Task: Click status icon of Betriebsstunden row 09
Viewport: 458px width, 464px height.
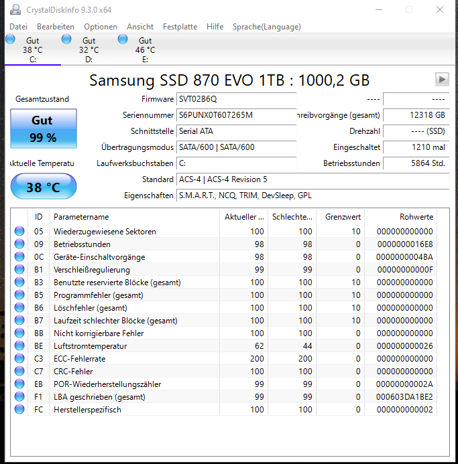Action: click(19, 244)
